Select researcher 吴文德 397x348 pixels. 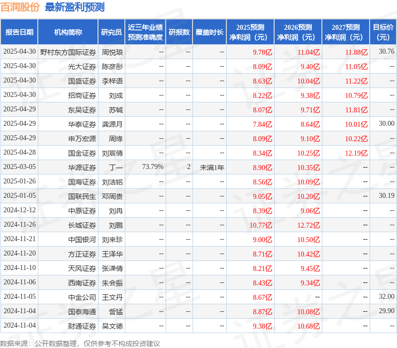(112, 327)
